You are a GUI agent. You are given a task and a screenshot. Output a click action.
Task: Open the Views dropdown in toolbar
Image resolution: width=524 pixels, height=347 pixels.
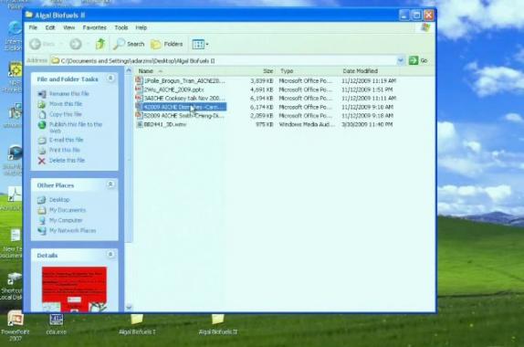coord(200,44)
